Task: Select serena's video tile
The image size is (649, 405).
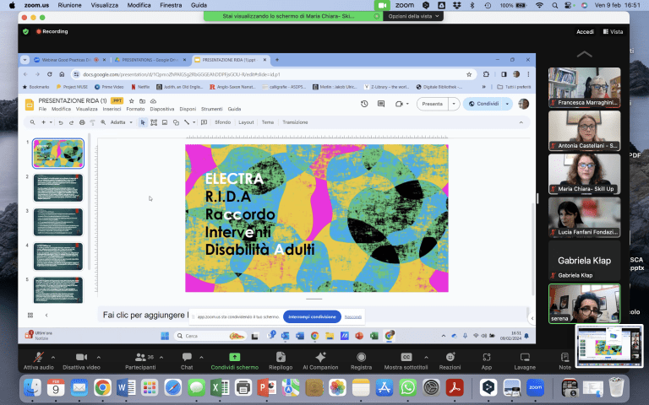Action: [585, 304]
